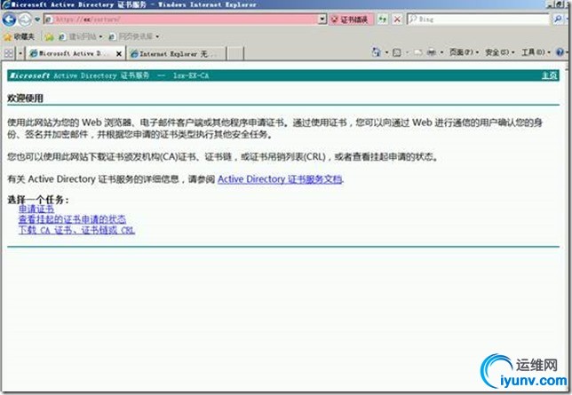The width and height of the screenshot is (572, 395).
Task: Go back with the Back arrow
Action: (x=9, y=19)
